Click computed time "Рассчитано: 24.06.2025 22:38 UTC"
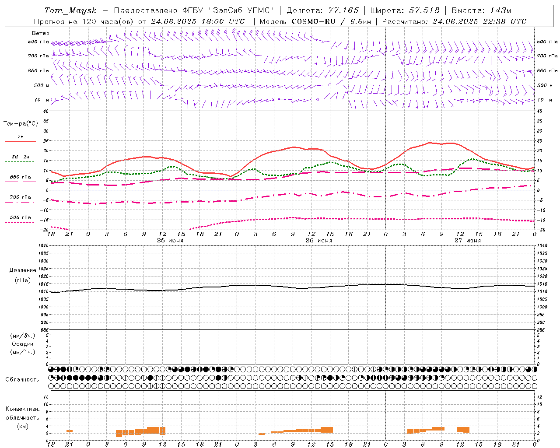Screen dimensions: 560x448 pyautogui.click(x=454, y=21)
